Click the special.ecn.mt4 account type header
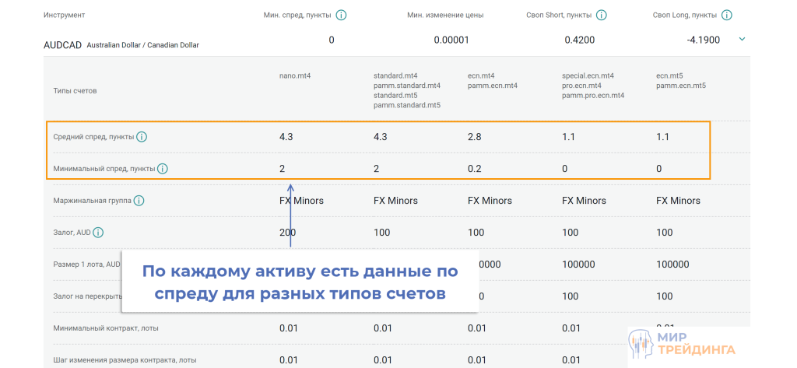797x368 pixels. [x=588, y=76]
